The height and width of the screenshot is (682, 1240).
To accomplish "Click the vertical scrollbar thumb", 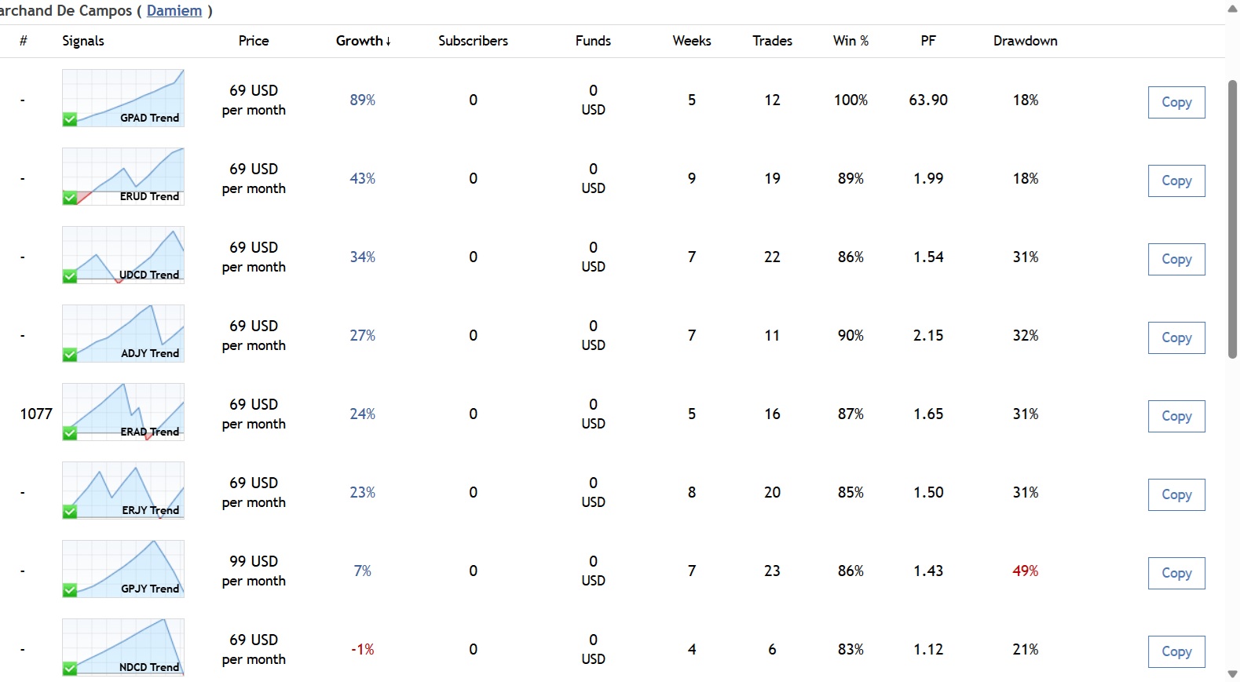I will pyautogui.click(x=1232, y=220).
